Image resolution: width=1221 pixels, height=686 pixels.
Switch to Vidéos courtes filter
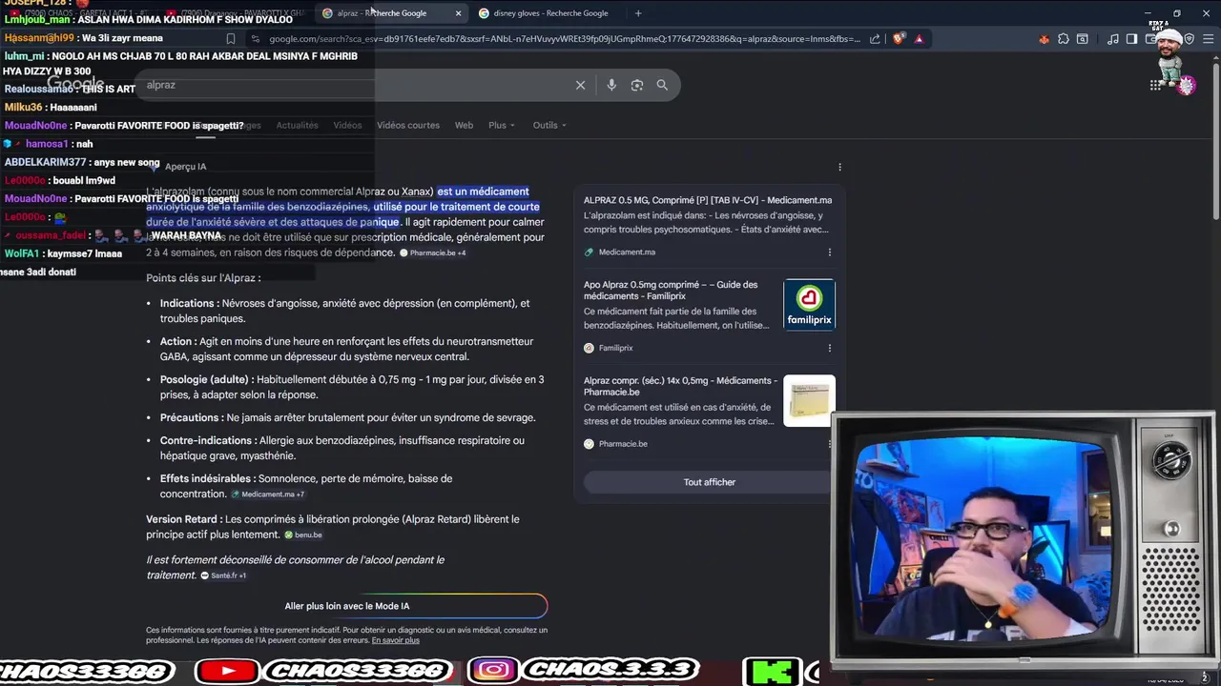tap(408, 125)
